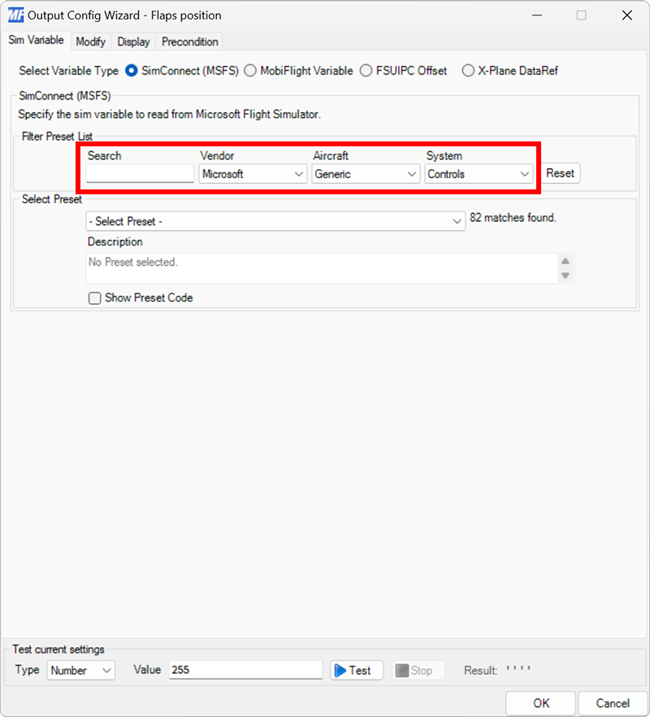Select the SimConnect (MSFS) radio button
Screen dimensions: 650x717
[x=131, y=71]
